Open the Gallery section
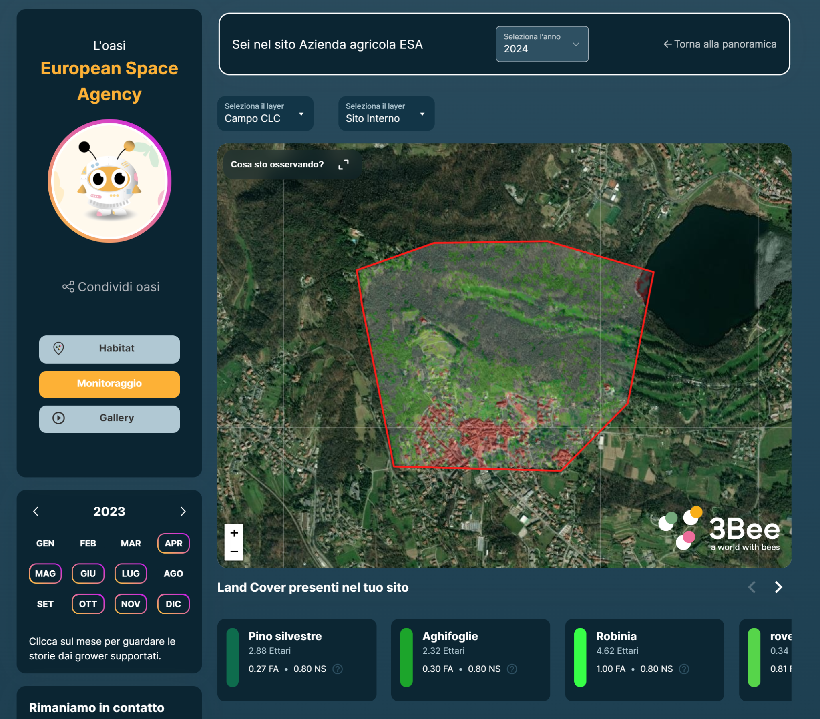 click(x=110, y=419)
